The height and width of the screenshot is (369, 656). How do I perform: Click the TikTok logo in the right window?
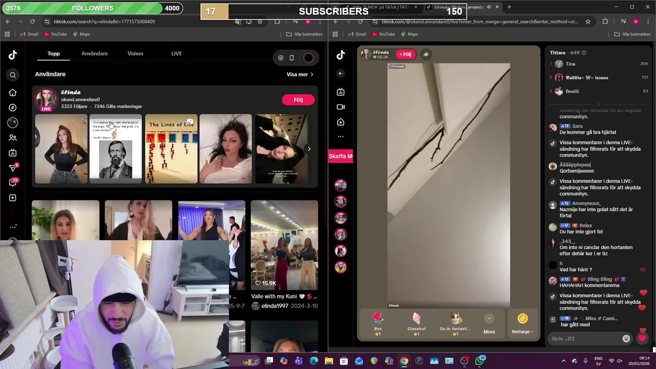(x=341, y=55)
